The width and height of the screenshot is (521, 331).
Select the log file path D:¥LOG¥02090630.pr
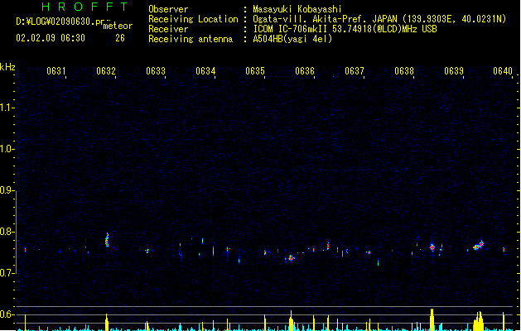pyautogui.click(x=60, y=22)
